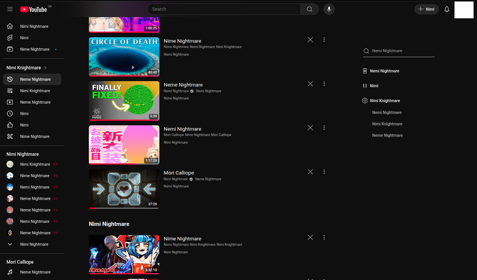Pause watch history with pause icon
This screenshot has height=280, width=477.
365,86
